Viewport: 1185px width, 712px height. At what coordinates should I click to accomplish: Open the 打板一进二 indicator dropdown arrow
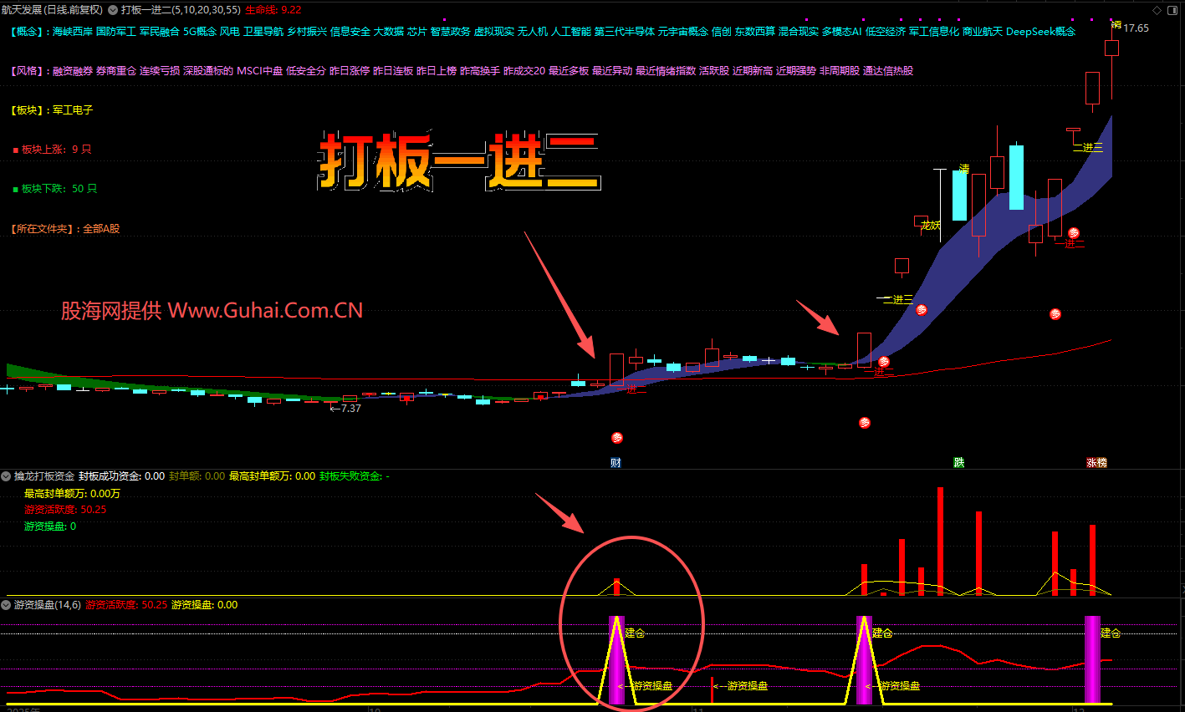click(113, 10)
